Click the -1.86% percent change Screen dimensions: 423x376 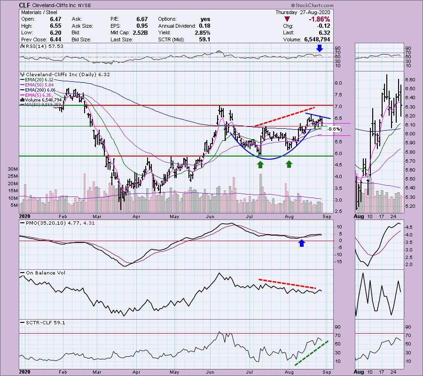pos(320,19)
